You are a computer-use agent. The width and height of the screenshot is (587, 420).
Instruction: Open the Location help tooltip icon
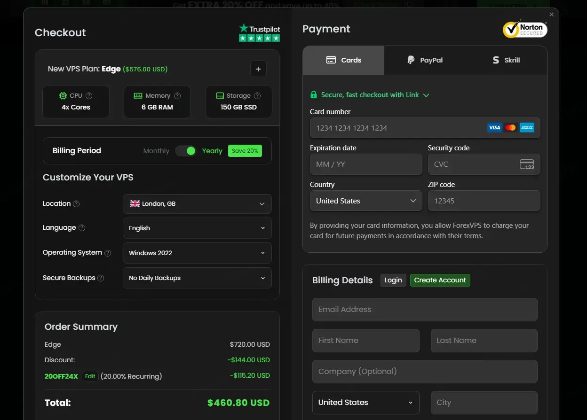pos(76,204)
